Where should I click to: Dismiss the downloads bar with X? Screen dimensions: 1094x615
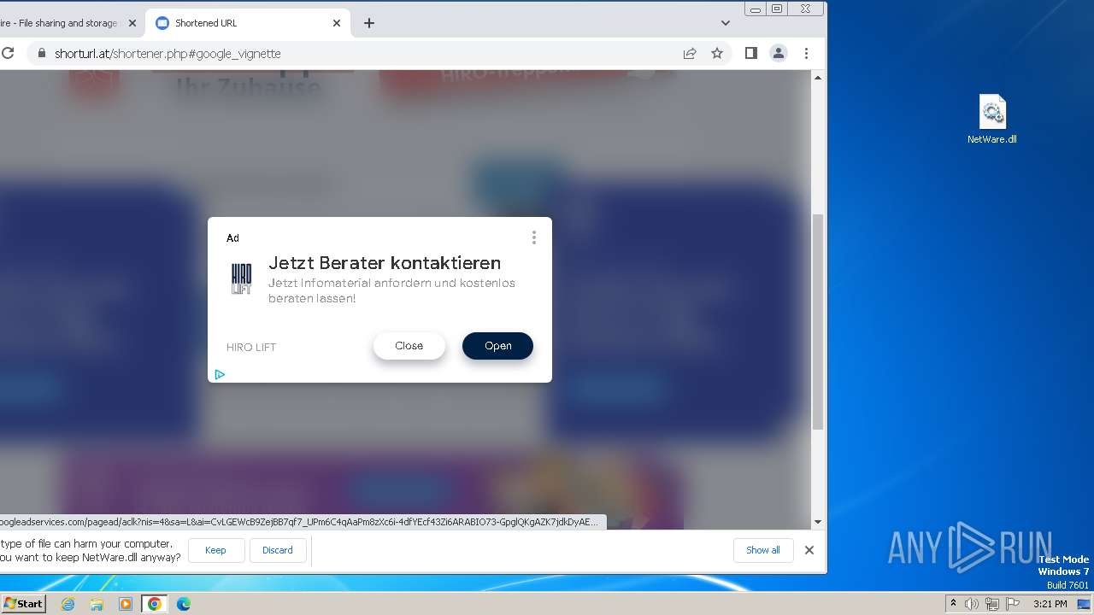pyautogui.click(x=809, y=550)
